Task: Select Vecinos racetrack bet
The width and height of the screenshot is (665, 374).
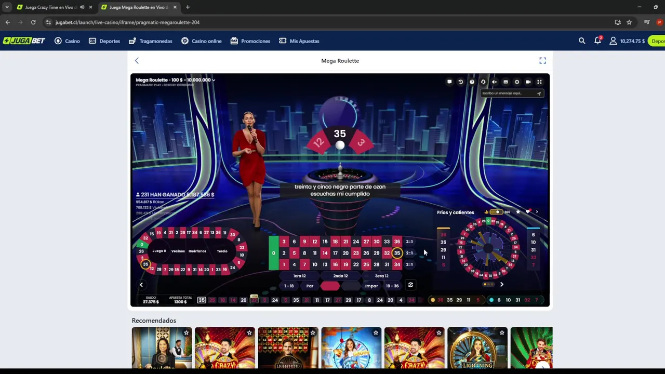Action: [x=178, y=251]
